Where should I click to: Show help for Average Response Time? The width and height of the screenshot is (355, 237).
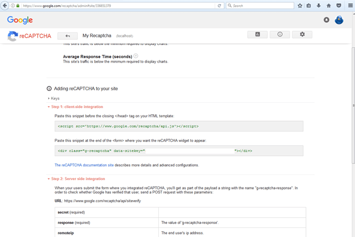[136, 56]
